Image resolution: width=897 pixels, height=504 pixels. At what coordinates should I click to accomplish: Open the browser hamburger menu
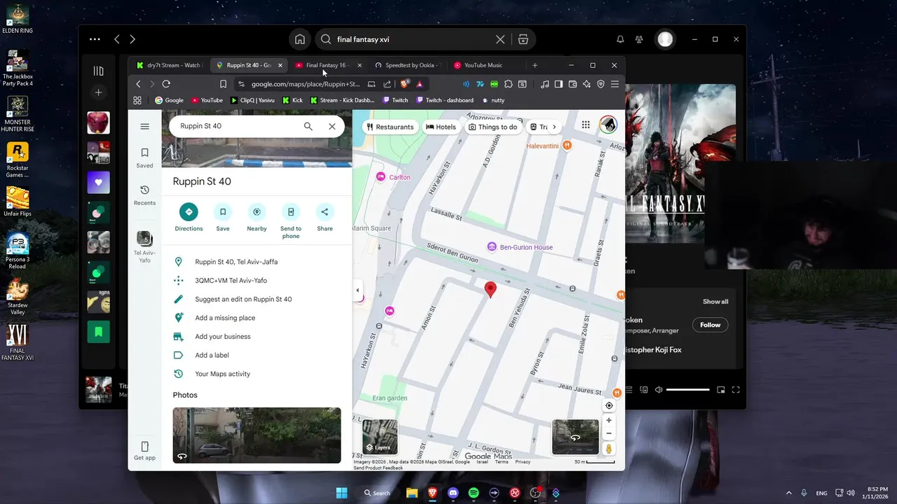click(615, 84)
